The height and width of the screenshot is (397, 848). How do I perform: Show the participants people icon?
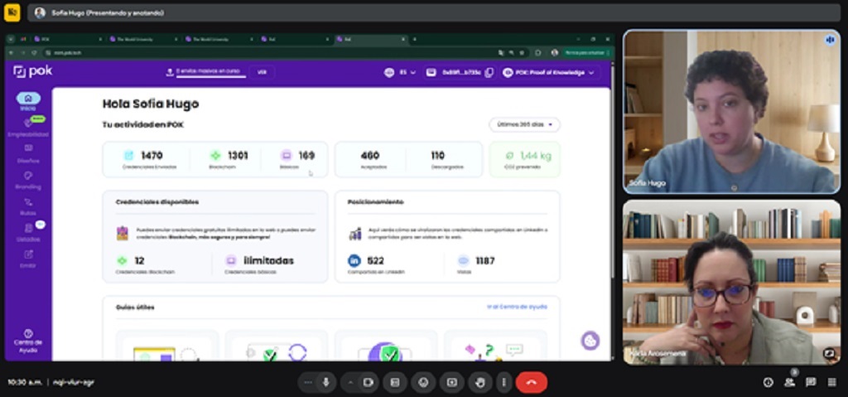(x=789, y=382)
